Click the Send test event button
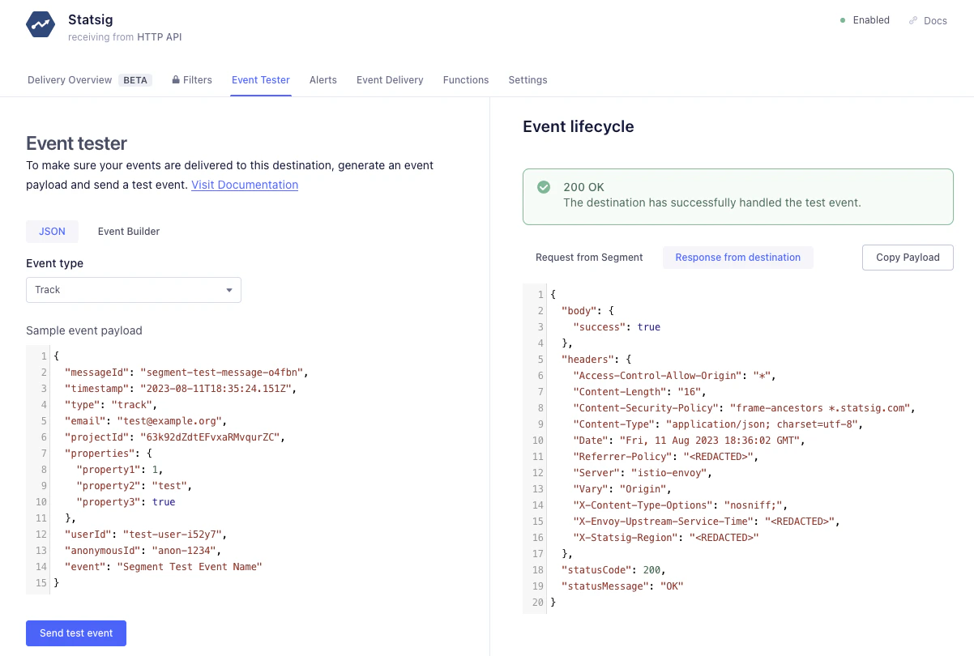The image size is (974, 656). pyautogui.click(x=76, y=633)
